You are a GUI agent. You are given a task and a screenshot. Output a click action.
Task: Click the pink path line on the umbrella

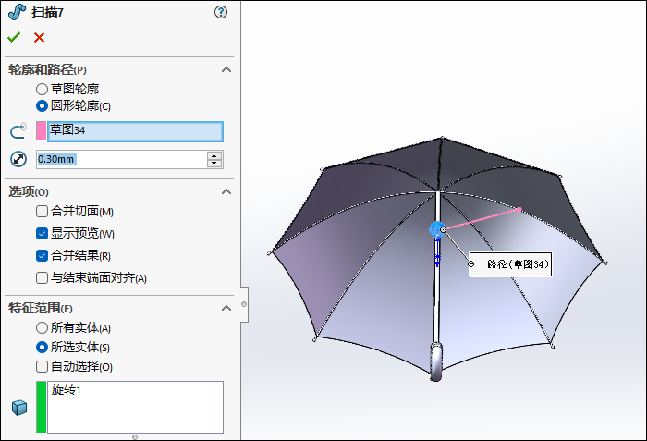tap(482, 219)
